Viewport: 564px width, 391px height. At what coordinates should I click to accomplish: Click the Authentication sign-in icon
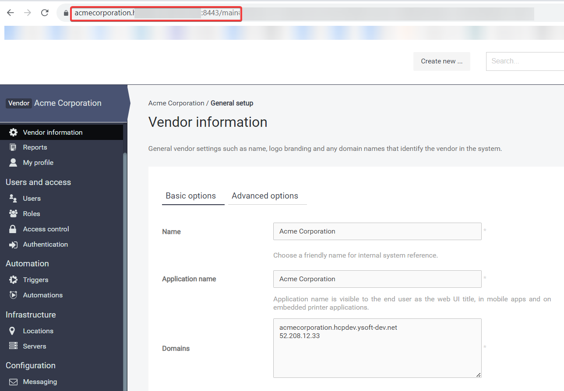tap(14, 244)
